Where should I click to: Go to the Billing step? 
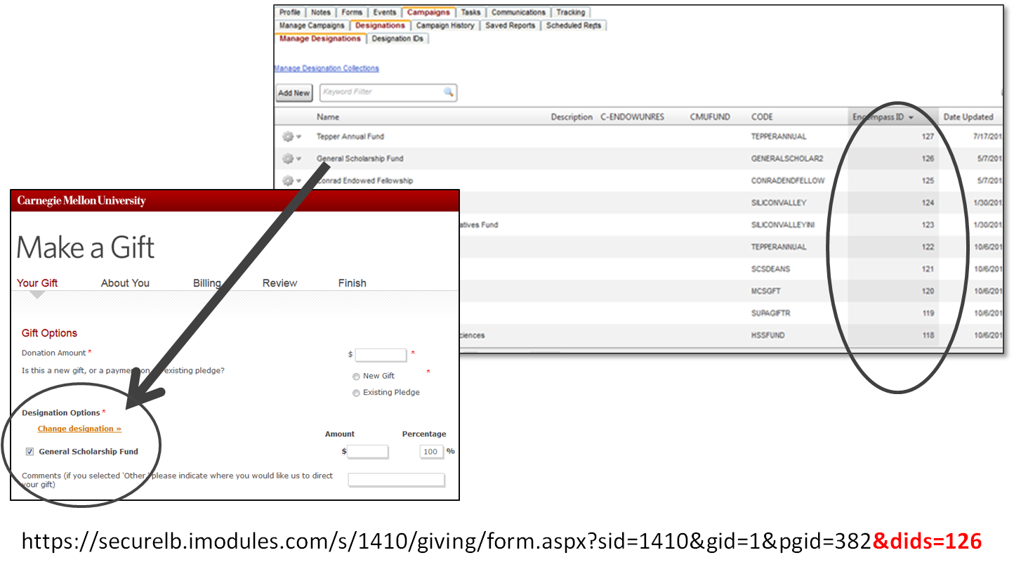tap(206, 283)
